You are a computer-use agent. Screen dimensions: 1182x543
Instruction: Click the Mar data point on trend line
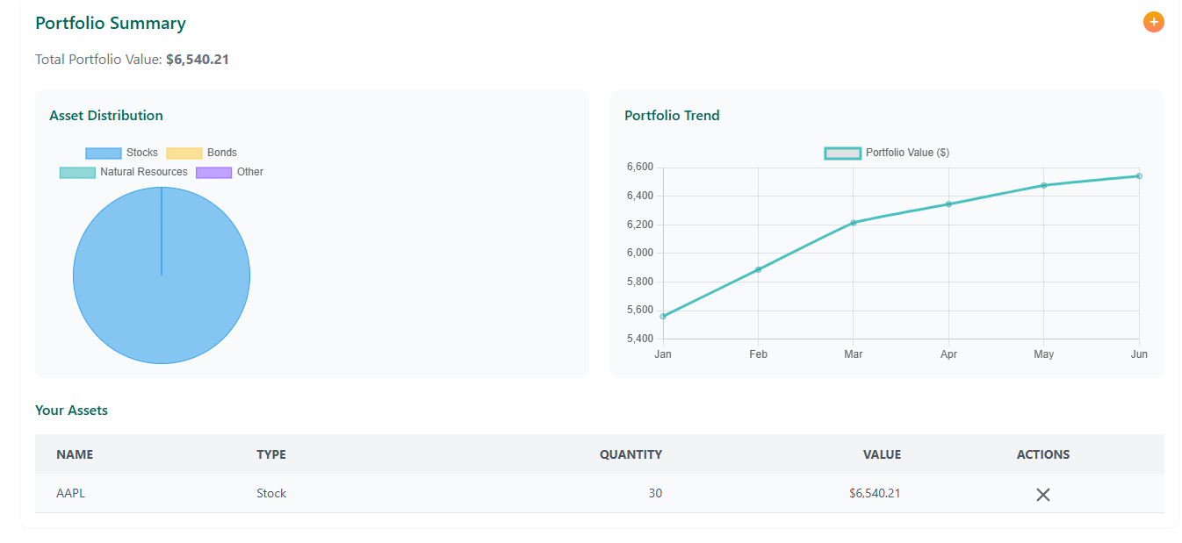coord(854,223)
